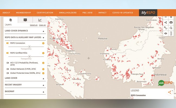Click Select all layers link
The width and height of the screenshot is (176, 108).
click(x=34, y=25)
